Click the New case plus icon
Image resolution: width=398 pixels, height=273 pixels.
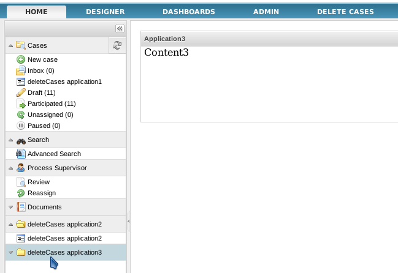point(21,59)
